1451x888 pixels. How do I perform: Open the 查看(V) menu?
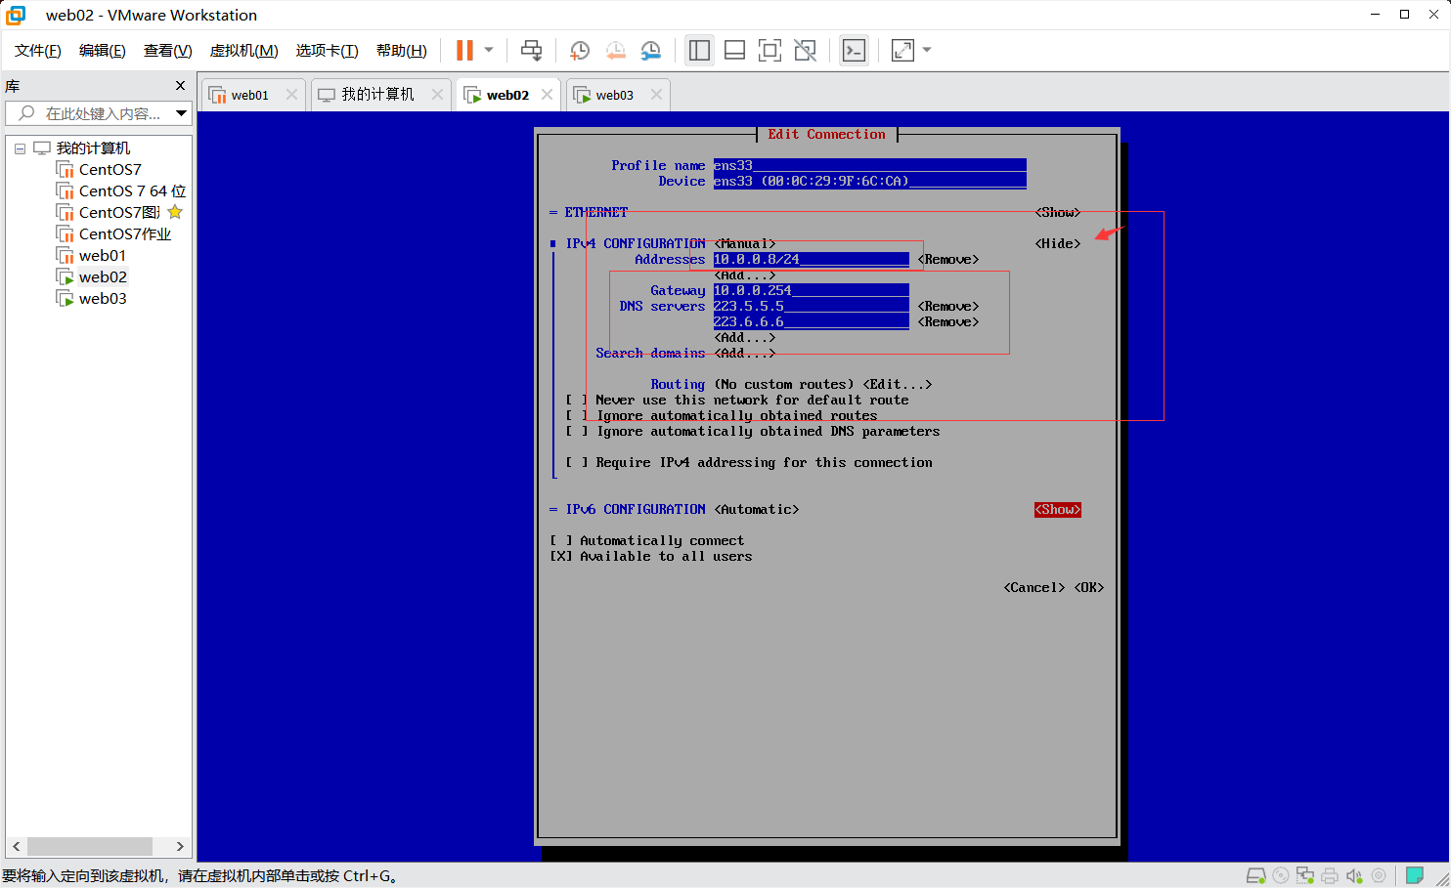click(x=167, y=51)
